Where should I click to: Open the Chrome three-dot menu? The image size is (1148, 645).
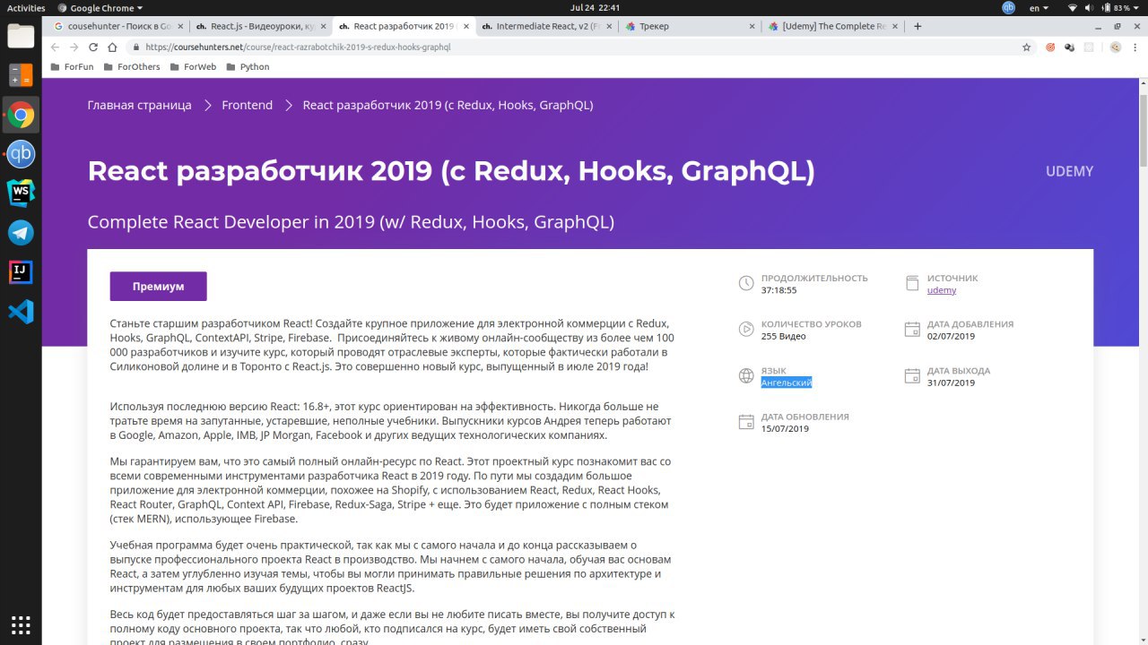tap(1135, 47)
